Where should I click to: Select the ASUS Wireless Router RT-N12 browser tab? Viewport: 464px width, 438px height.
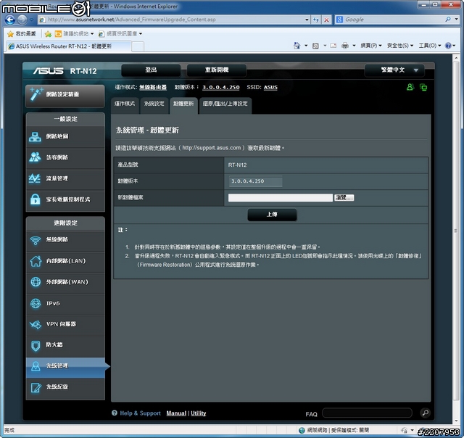point(69,46)
